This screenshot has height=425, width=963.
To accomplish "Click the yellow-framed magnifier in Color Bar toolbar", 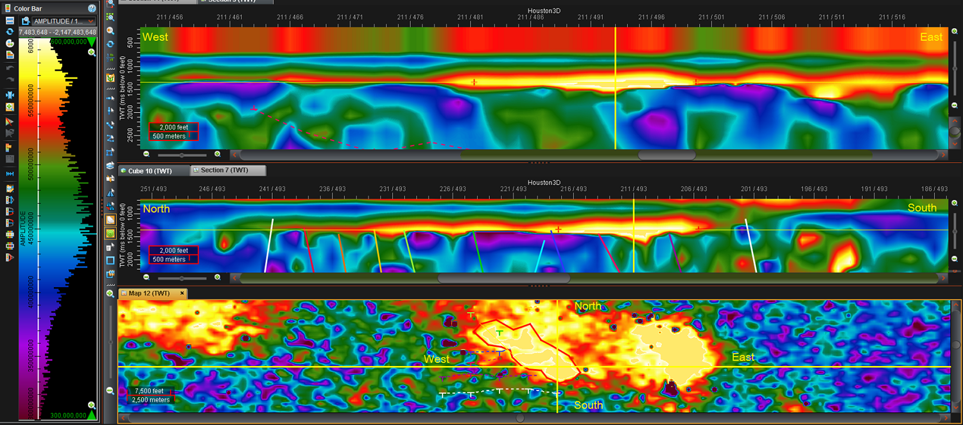I will click(10, 107).
